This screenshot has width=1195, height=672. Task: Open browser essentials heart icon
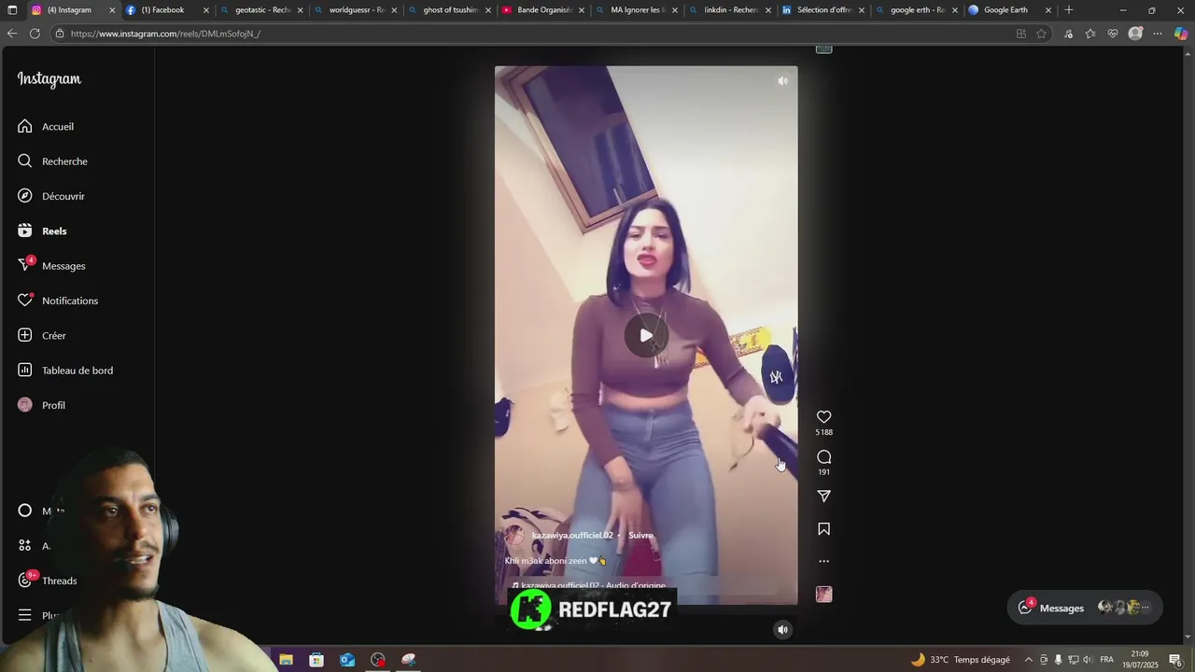pyautogui.click(x=1113, y=34)
